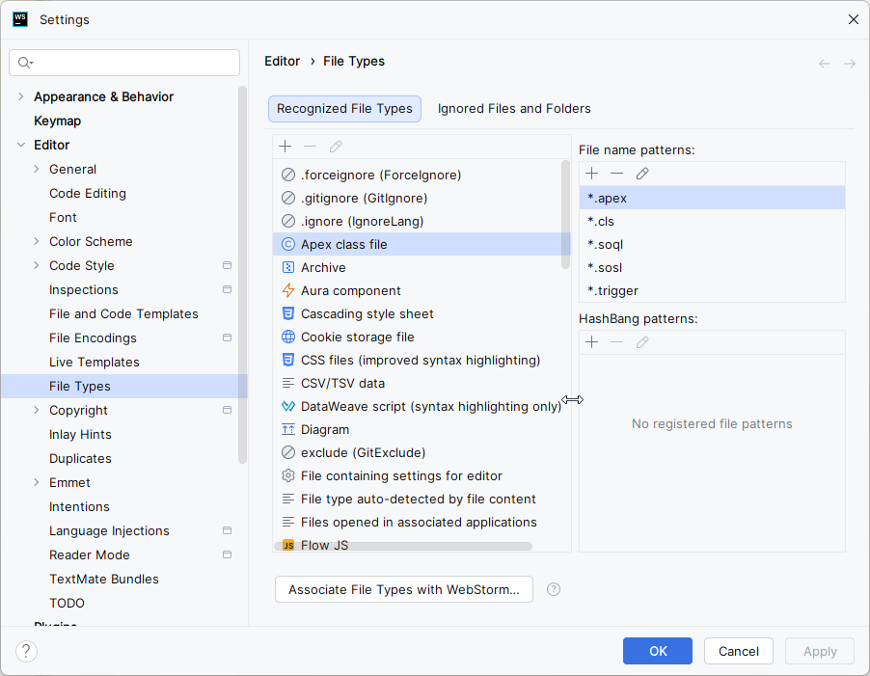This screenshot has height=676, width=870.
Task: Expand the Copyright node
Action: [36, 410]
